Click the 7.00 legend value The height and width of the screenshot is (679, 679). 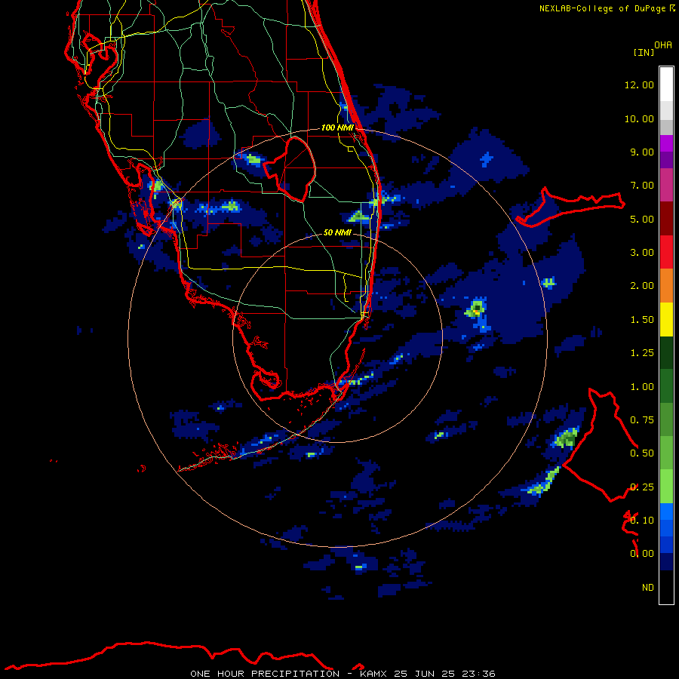coord(642,186)
